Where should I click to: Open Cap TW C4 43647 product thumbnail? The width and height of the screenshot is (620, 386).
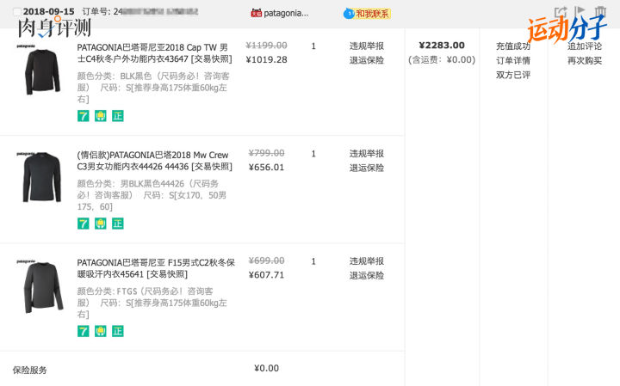41,70
